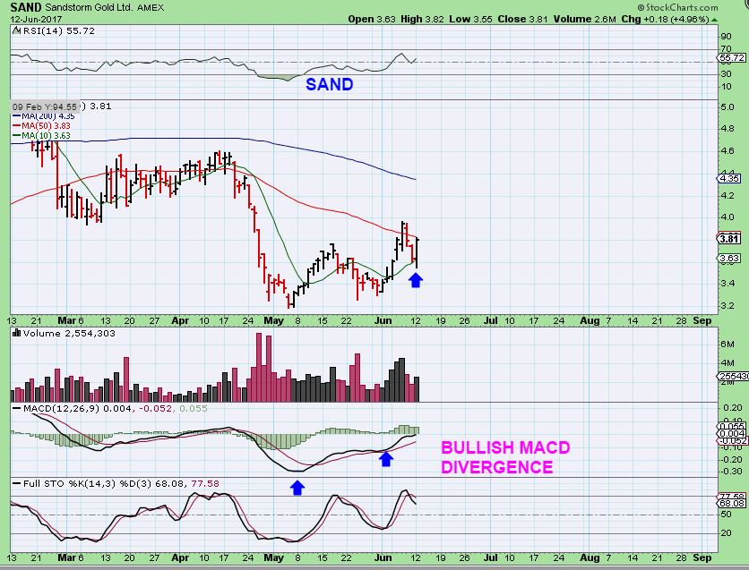Click the 3.63 value tag on the price axis
This screenshot has width=749, height=570.
pos(729,258)
